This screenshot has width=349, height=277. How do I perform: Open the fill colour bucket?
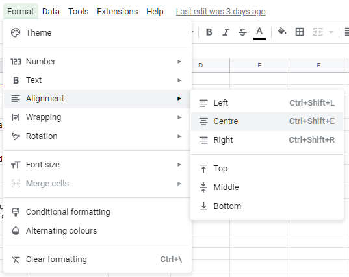(282, 32)
